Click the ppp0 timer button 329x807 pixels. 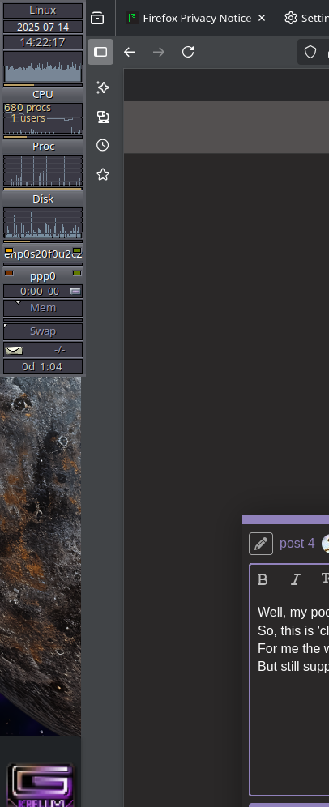[x=75, y=292]
